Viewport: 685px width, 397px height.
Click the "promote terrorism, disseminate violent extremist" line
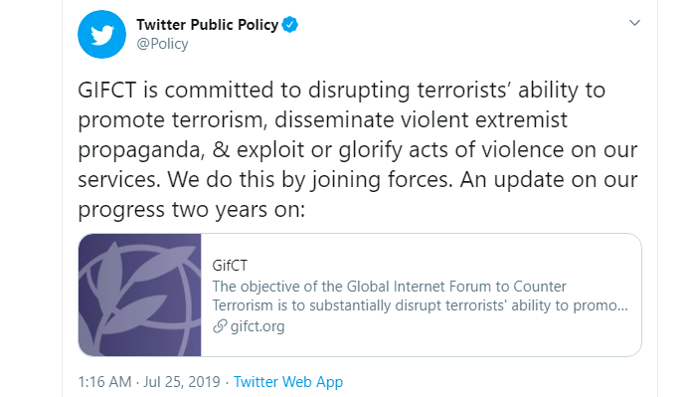coord(323,120)
